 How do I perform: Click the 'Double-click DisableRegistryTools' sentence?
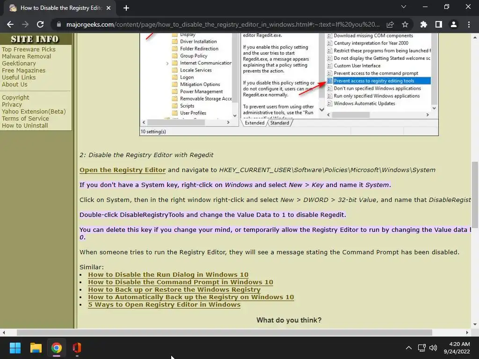coord(213,215)
